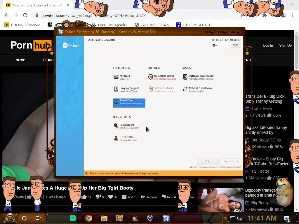The height and width of the screenshot is (224, 299).
Task: Open GitHub - Enderma... bookmark
Action: click(23, 25)
